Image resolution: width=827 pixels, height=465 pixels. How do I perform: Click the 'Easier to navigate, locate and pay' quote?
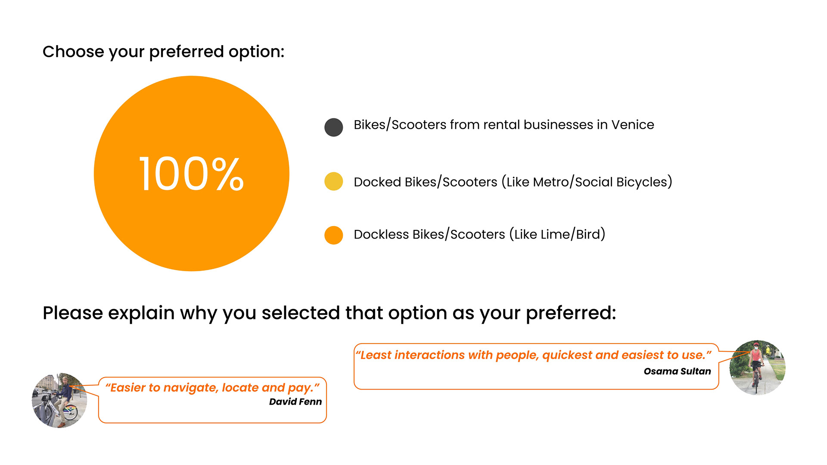coord(212,387)
